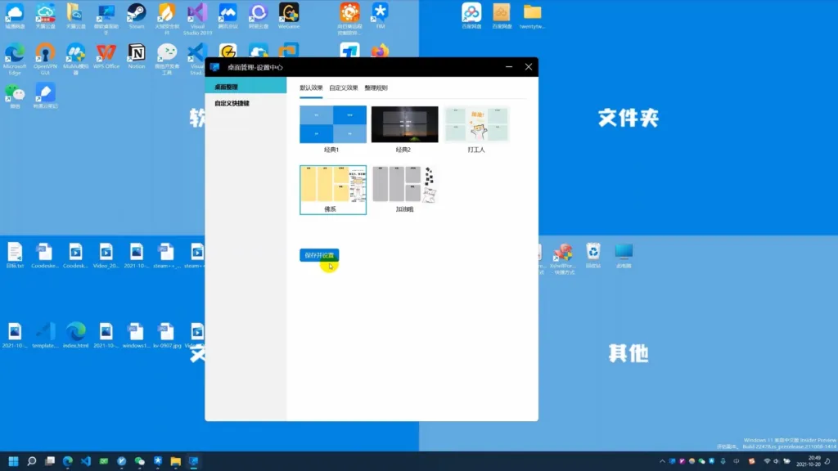Open the 整理规则 tab
Viewport: 838px width, 471px height.
click(376, 87)
